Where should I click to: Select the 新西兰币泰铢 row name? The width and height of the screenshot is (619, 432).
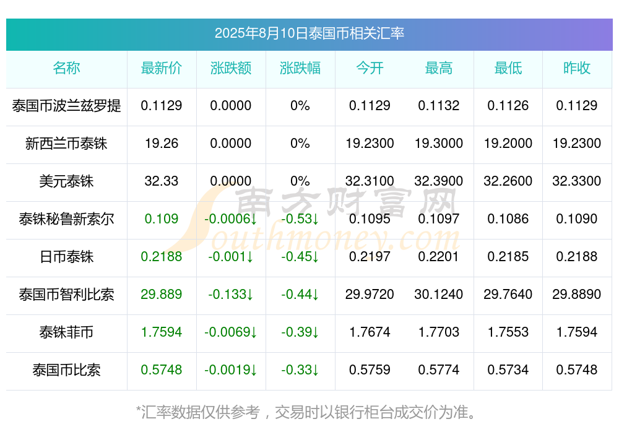(x=66, y=144)
